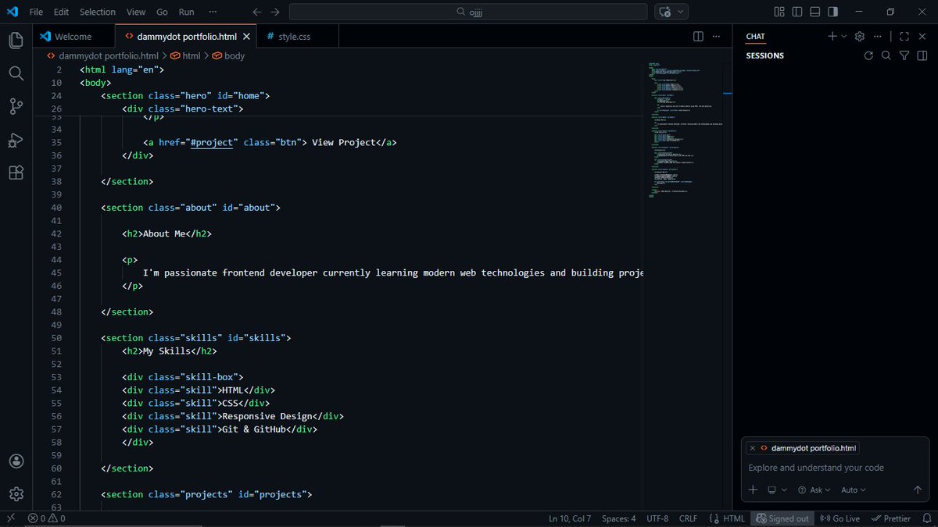The width and height of the screenshot is (938, 527).
Task: Click the VS Code logo in the title bar
Action: pos(13,12)
